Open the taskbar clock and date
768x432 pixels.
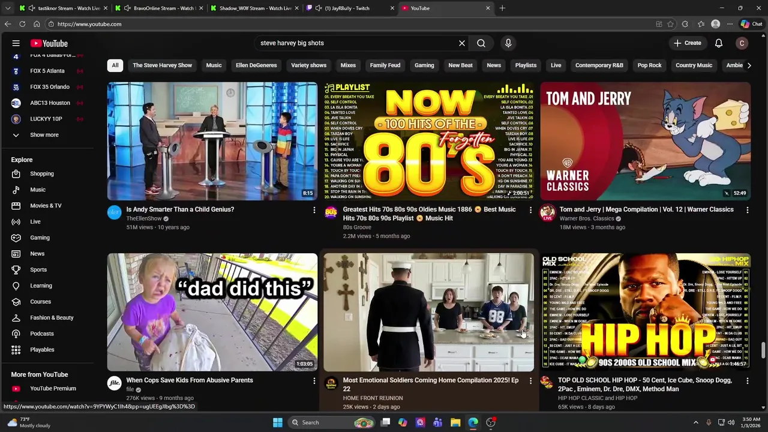[x=751, y=422]
